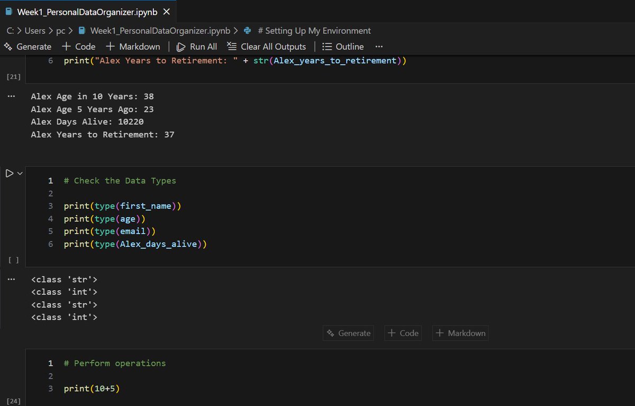The image size is (635, 406).
Task: Click the line print(type(Alex_days_alive))
Action: pyautogui.click(x=135, y=244)
